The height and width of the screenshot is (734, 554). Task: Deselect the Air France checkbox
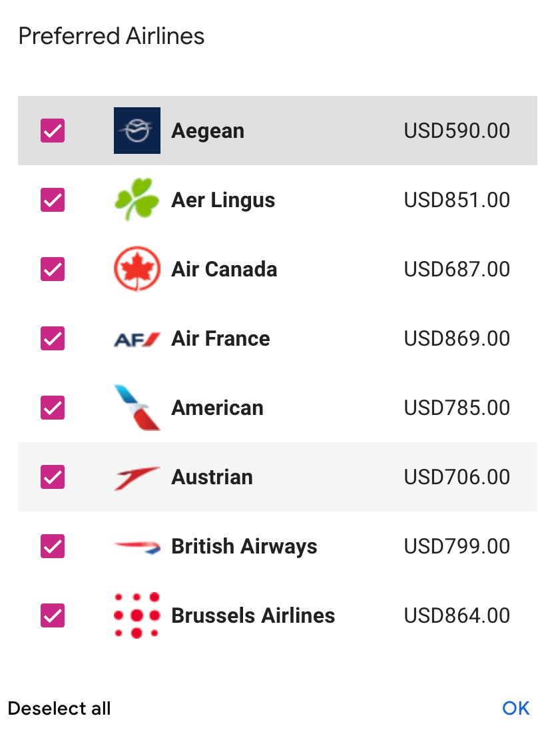click(53, 338)
